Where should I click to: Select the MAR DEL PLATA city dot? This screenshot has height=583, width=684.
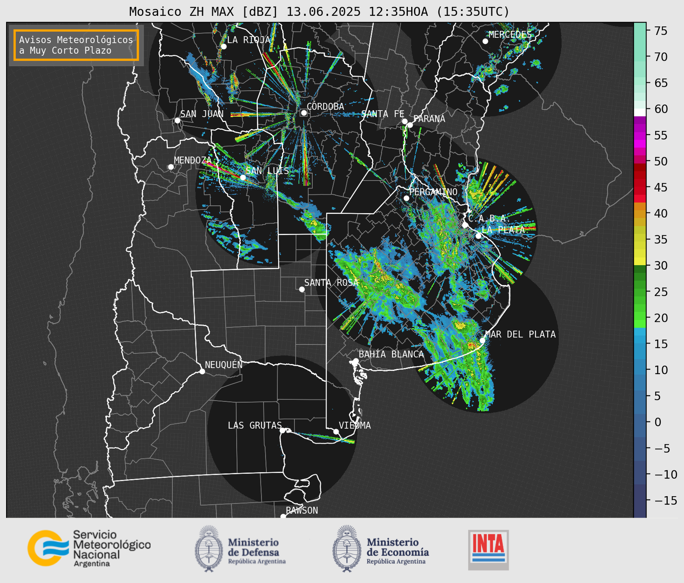[x=482, y=341]
